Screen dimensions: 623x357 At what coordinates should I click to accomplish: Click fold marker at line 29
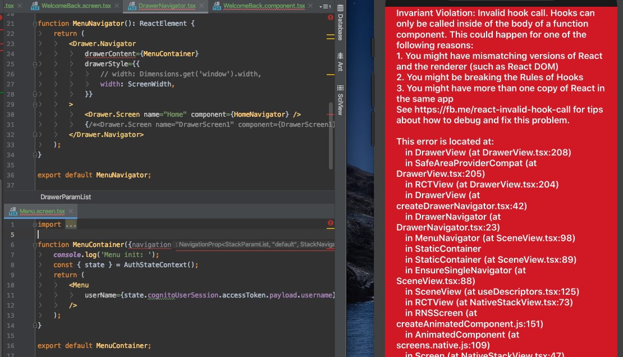coord(35,104)
